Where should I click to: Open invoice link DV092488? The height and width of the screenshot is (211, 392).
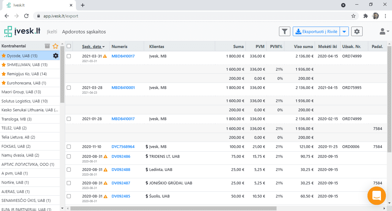coord(121,169)
